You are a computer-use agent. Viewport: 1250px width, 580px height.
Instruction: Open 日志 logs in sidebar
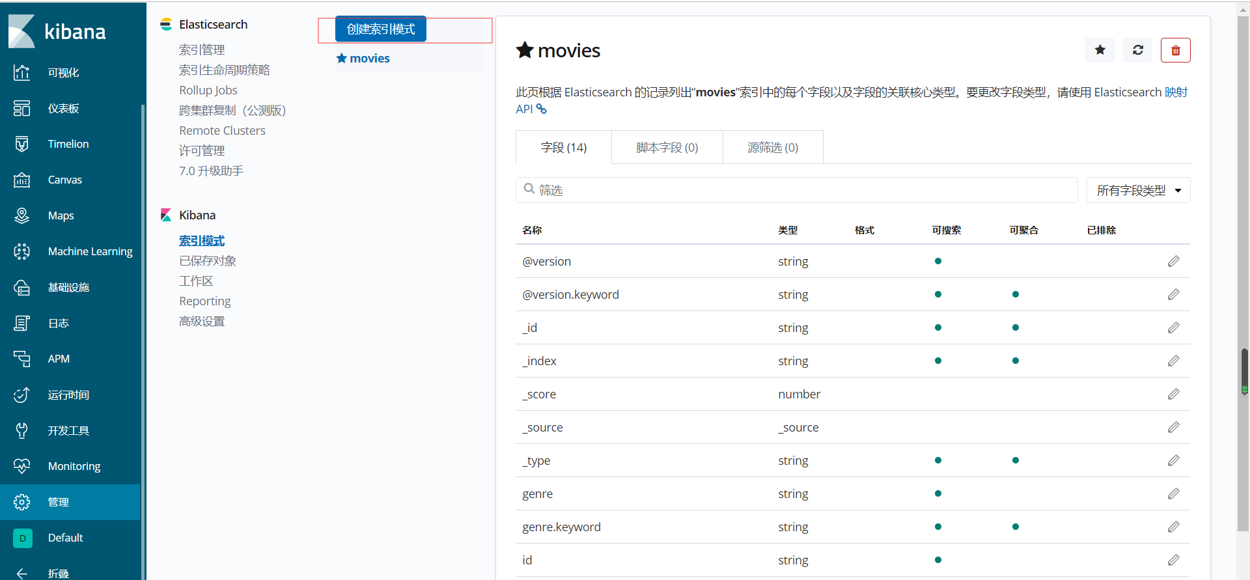pyautogui.click(x=59, y=323)
